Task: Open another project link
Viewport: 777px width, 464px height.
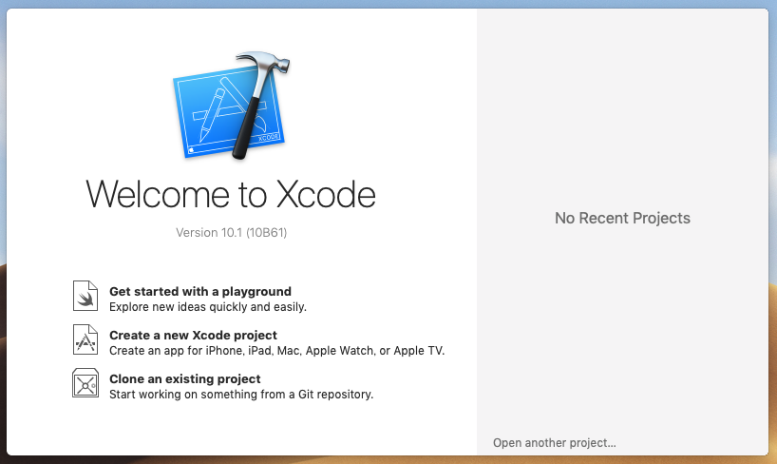Action: 555,443
